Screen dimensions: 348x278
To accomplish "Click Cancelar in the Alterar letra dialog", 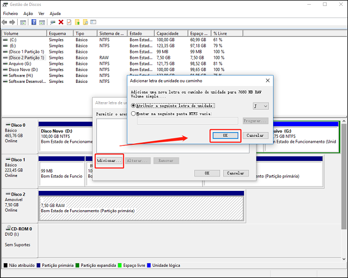I will coord(236,173).
